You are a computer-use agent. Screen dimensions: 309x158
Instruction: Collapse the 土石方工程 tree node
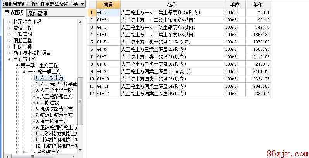pyautogui.click(x=10, y=59)
